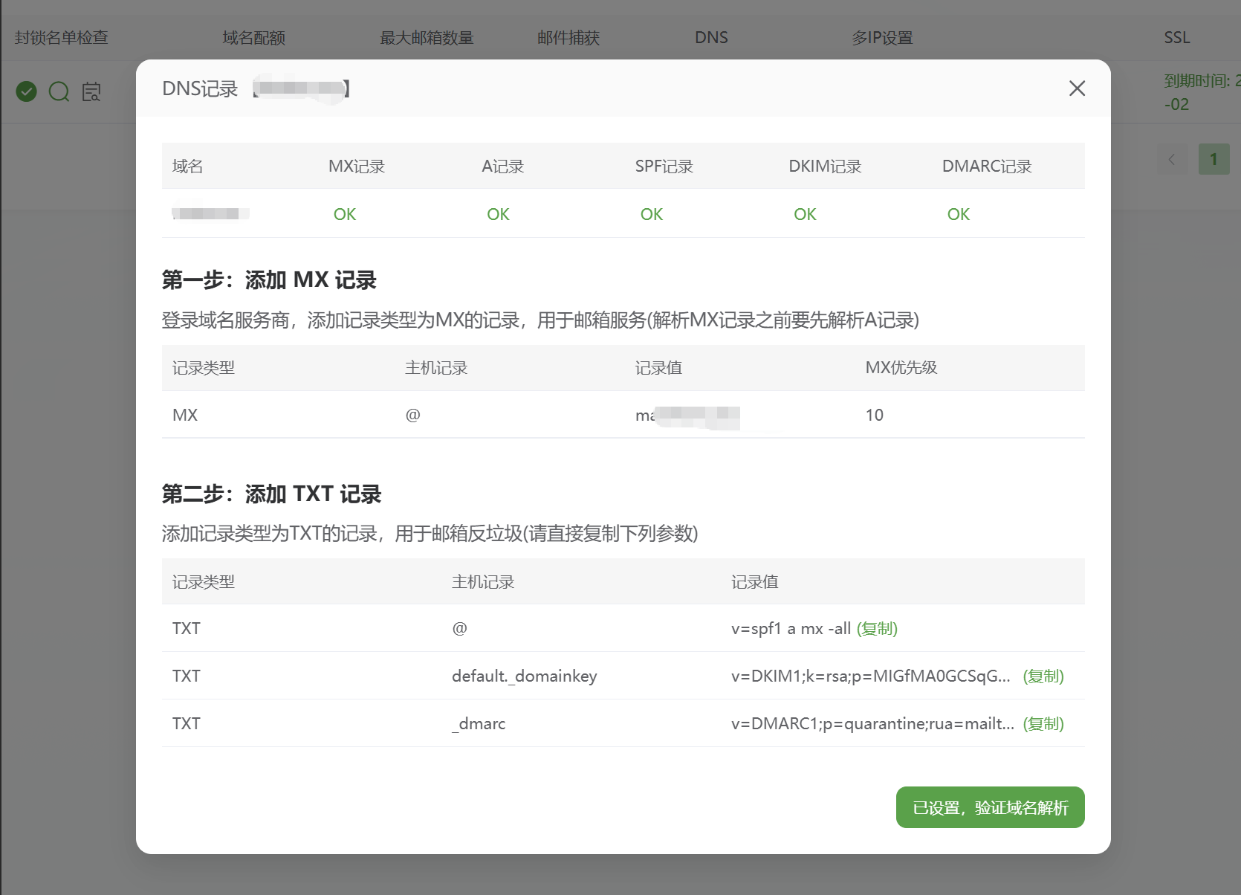
Task: Click the green magnifier blacklist check icon
Action: (59, 91)
